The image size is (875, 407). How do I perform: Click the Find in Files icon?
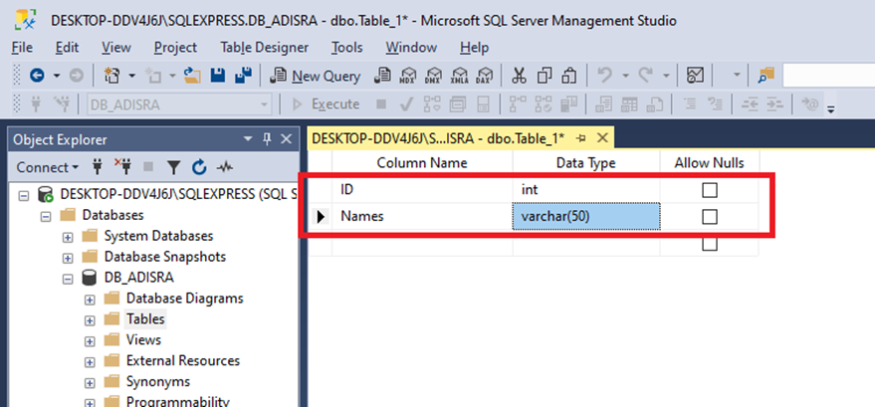click(767, 76)
